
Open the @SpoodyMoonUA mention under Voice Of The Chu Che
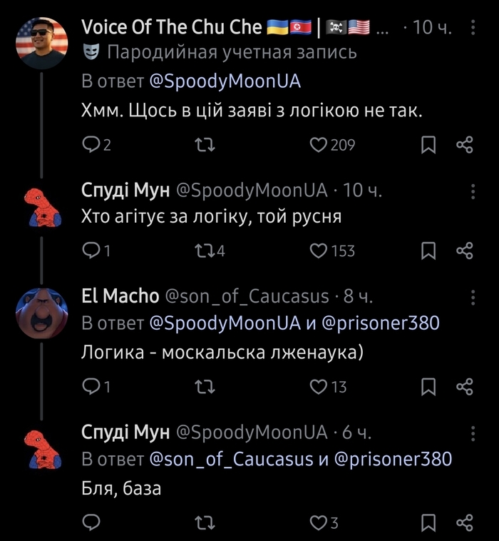[x=225, y=81]
